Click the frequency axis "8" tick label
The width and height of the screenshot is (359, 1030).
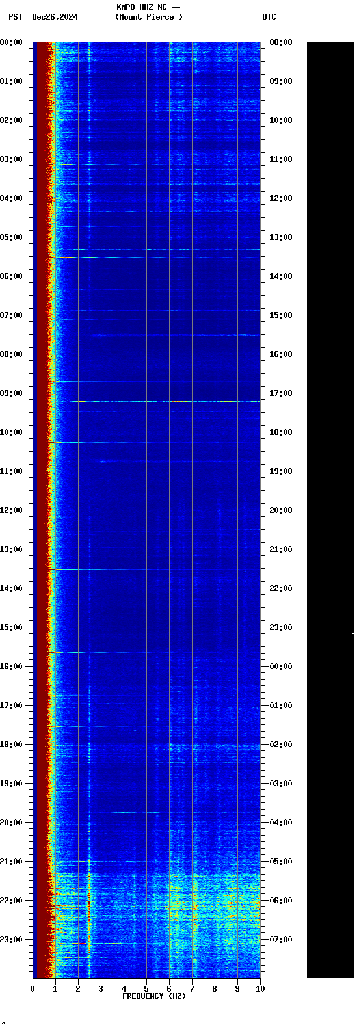[215, 989]
